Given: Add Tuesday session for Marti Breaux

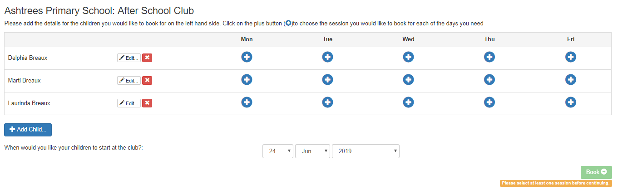Looking at the screenshot, I should pyautogui.click(x=327, y=80).
